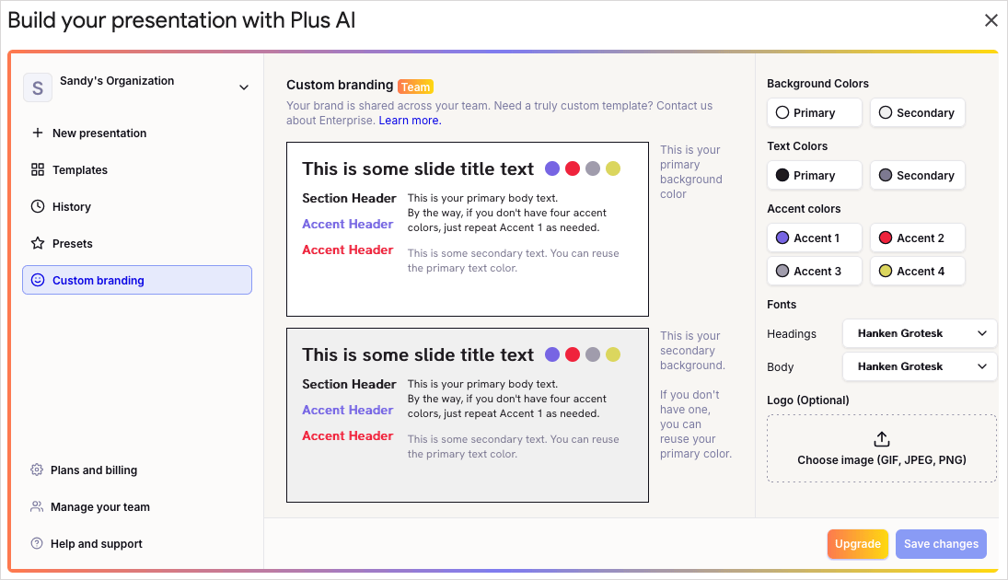This screenshot has width=1008, height=580.
Task: Click the "Fonts" label
Action: point(782,304)
